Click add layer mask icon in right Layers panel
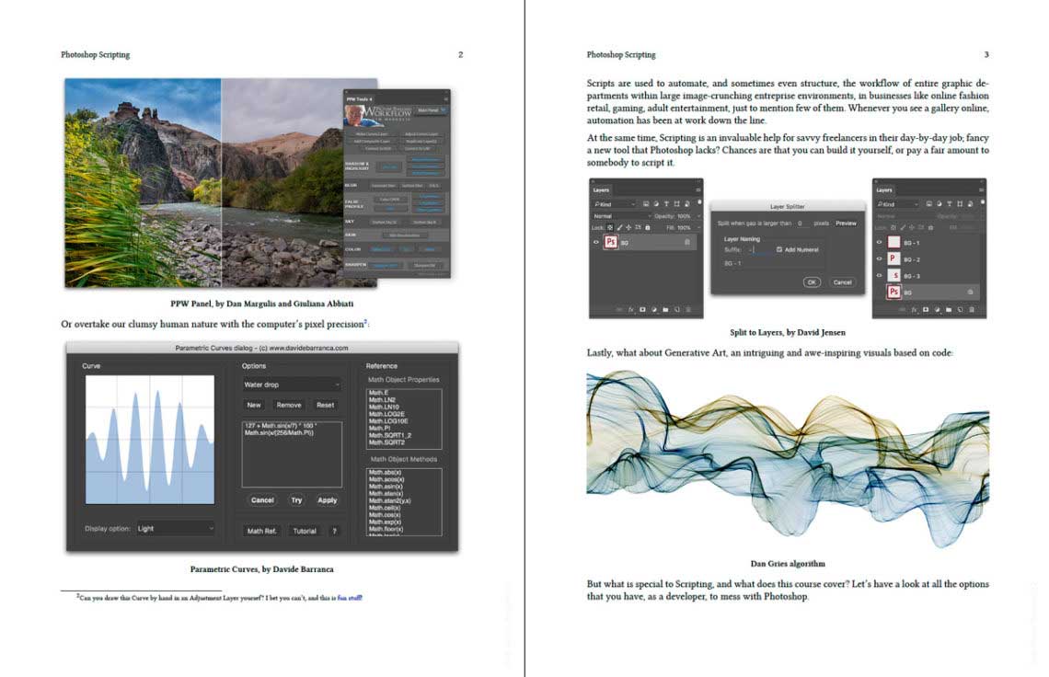The height and width of the screenshot is (677, 1049). [x=928, y=309]
